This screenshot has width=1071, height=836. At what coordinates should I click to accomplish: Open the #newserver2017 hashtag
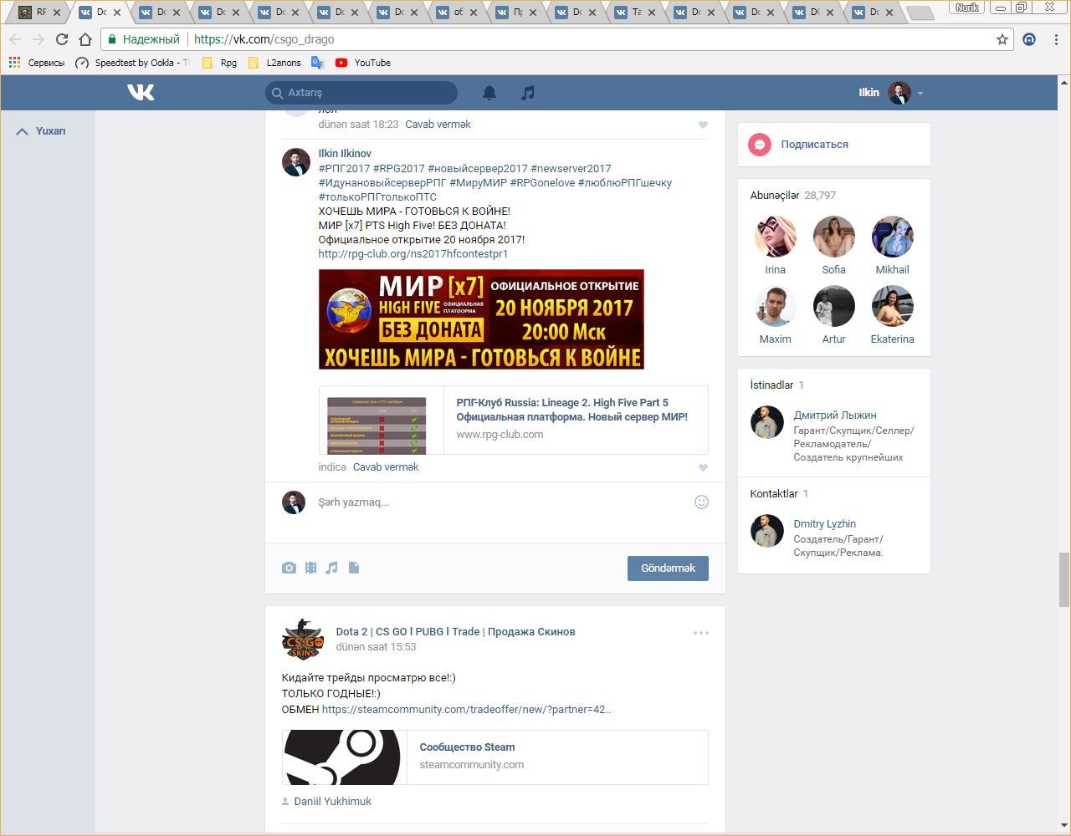point(571,169)
